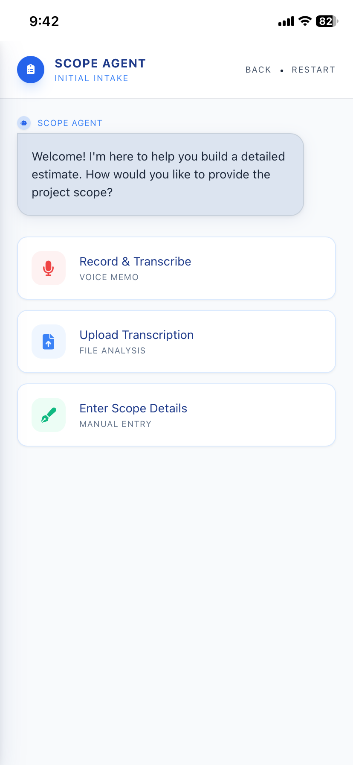Go back using the BACK button

258,70
